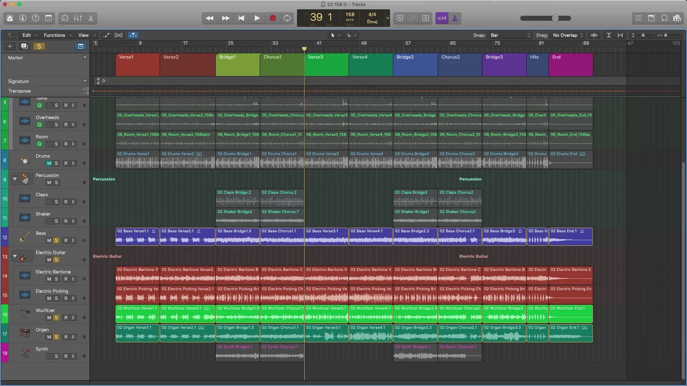Open the Mixer from the control bar

(78, 18)
